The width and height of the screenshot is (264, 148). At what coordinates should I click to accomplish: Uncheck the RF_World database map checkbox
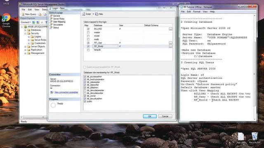coord(88,46)
